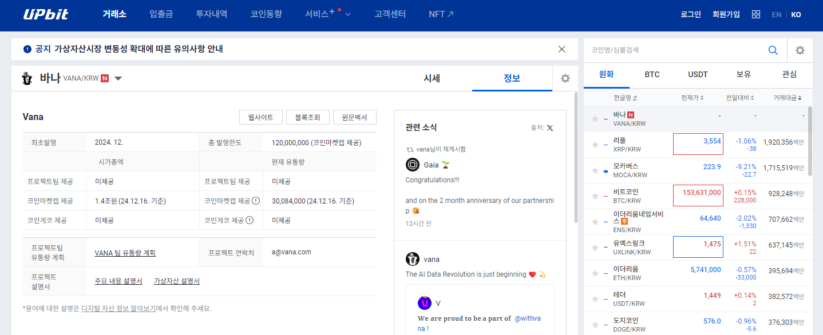The height and width of the screenshot is (335, 823).
Task: Click the 웹사이트 button
Action: tap(260, 117)
